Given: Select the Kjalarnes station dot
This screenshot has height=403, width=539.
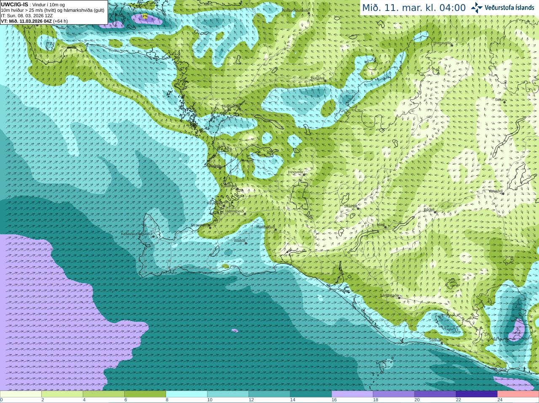Looking at the screenshot, I should 238,189.
